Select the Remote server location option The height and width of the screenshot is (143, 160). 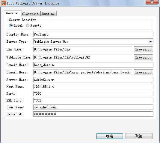(x=28, y=25)
